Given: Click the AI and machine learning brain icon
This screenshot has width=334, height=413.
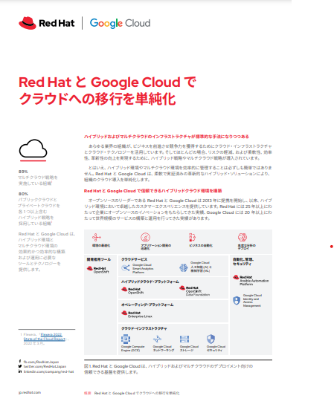Looking at the screenshot, I should click(183, 267).
